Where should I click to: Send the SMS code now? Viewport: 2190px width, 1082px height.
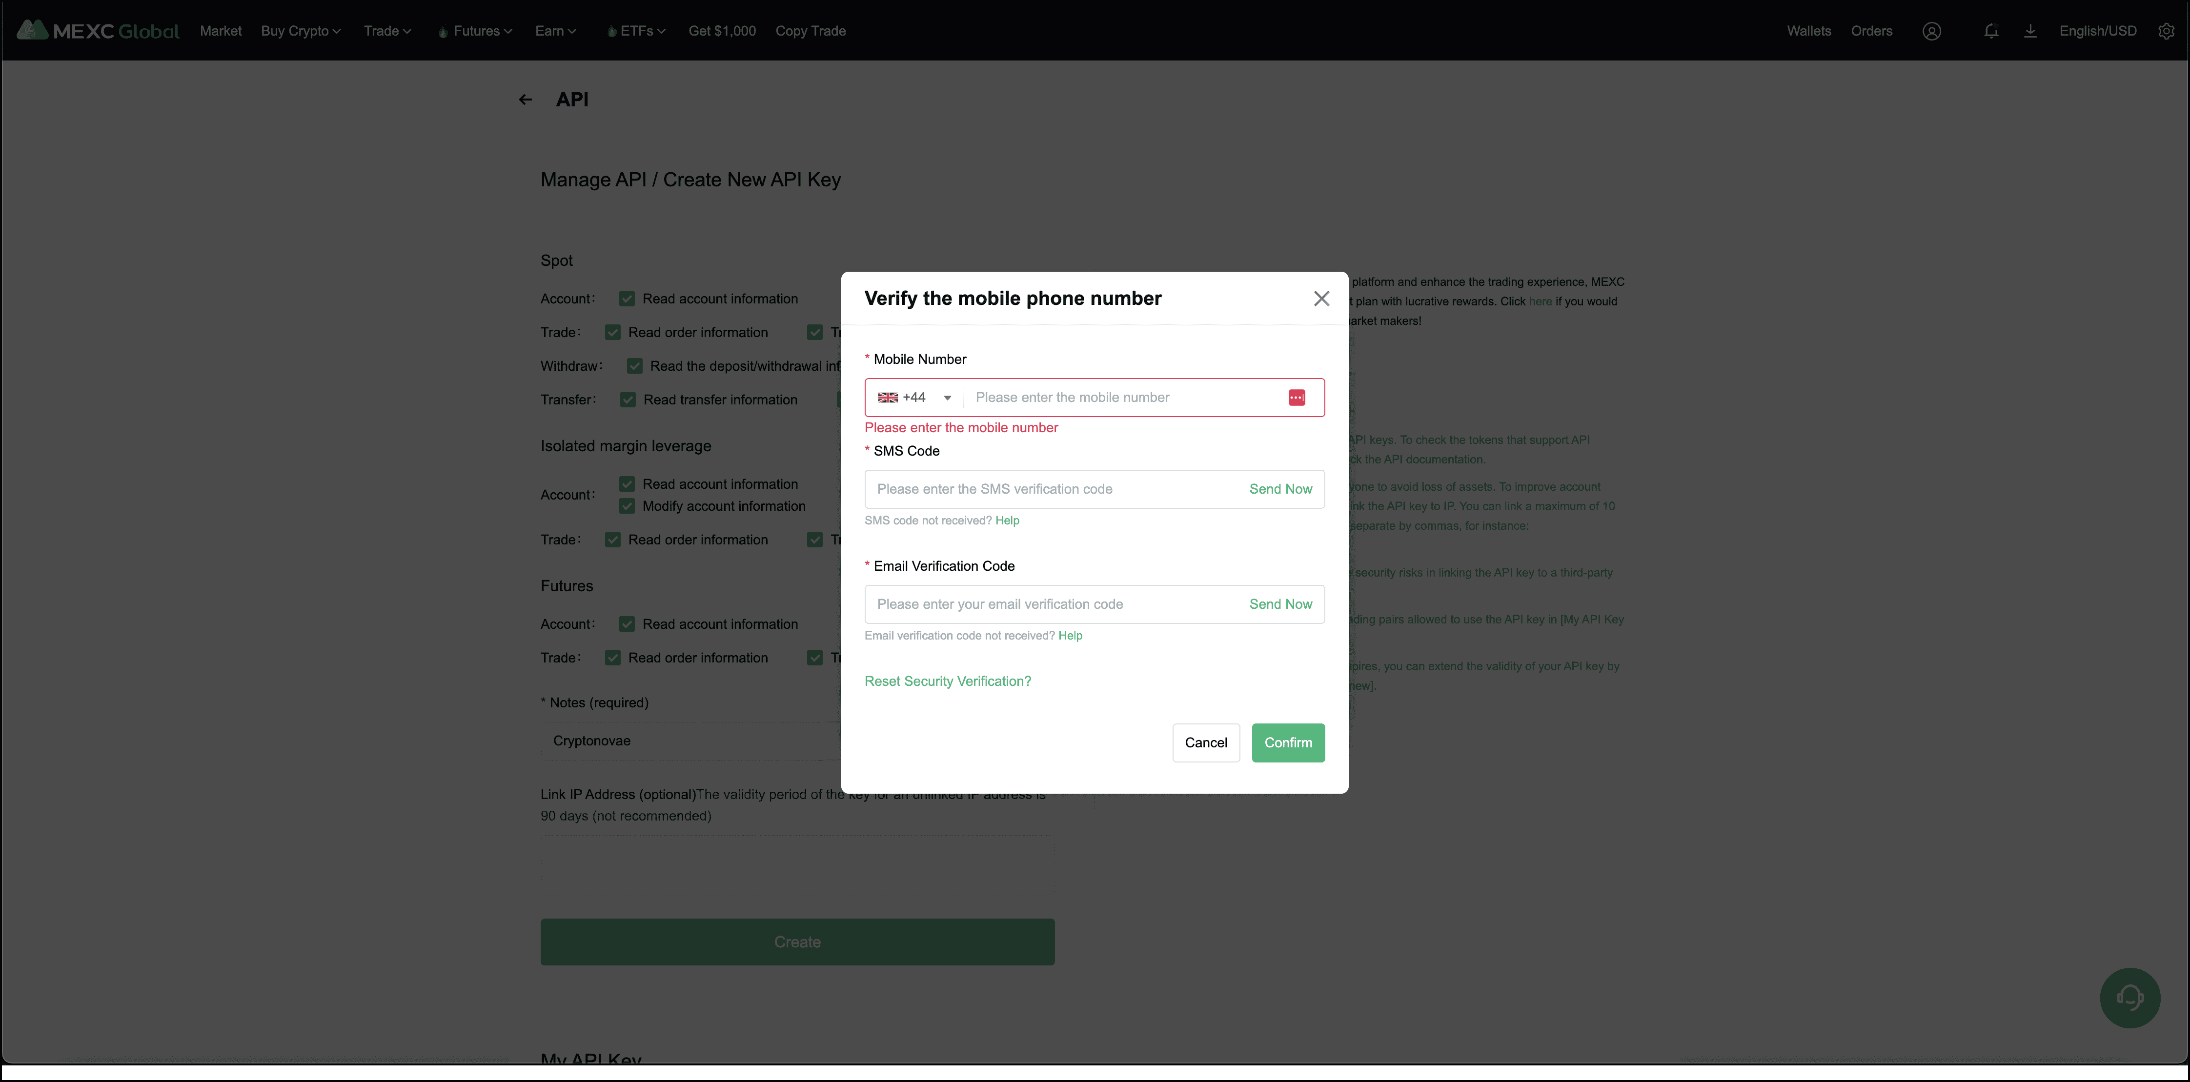click(x=1280, y=490)
